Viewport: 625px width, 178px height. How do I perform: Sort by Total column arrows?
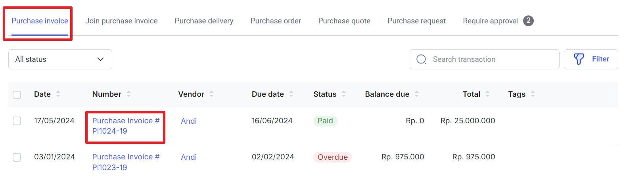click(x=488, y=94)
